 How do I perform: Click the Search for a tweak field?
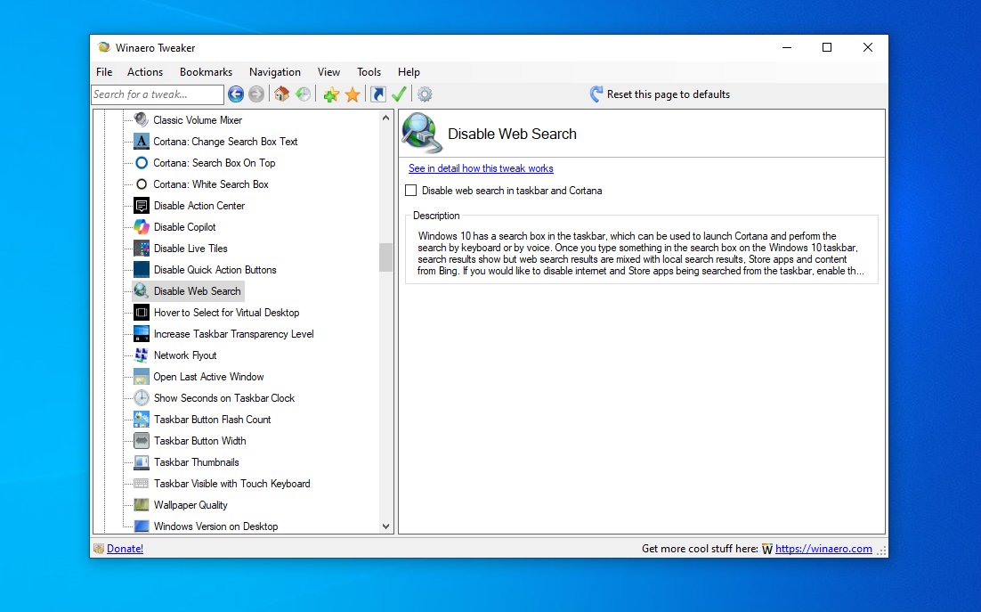click(158, 94)
